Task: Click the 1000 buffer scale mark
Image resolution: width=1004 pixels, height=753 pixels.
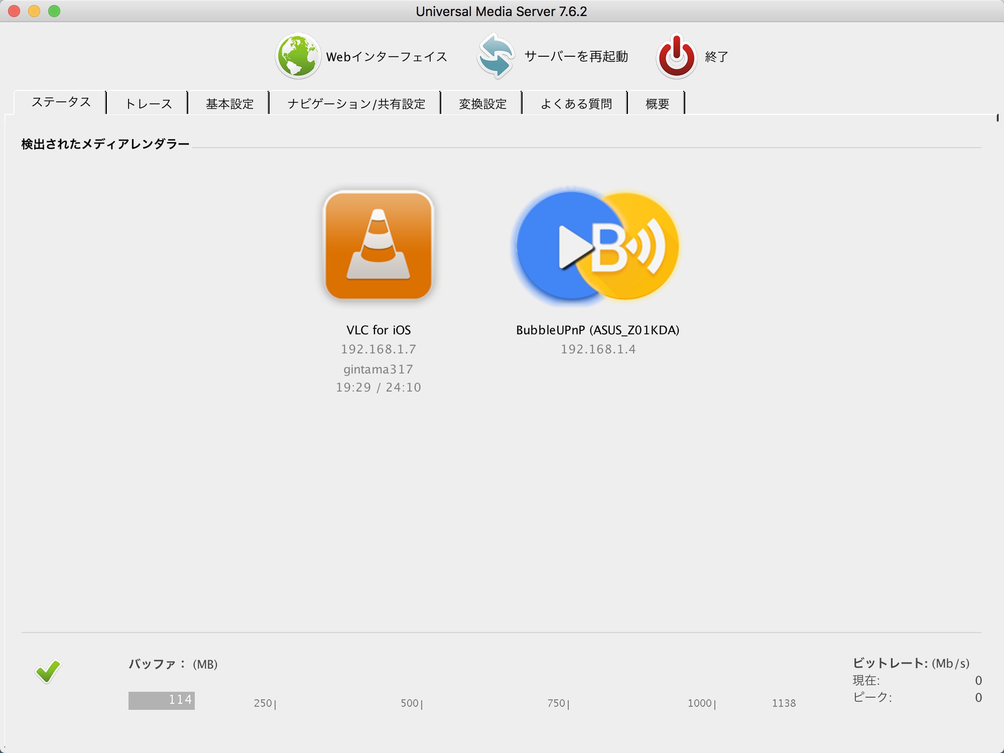Action: (701, 703)
